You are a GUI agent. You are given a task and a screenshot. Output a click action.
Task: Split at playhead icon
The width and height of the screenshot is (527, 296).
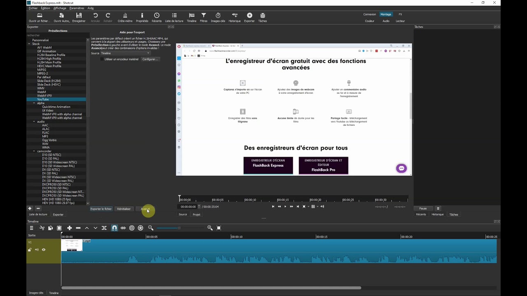pyautogui.click(x=104, y=228)
